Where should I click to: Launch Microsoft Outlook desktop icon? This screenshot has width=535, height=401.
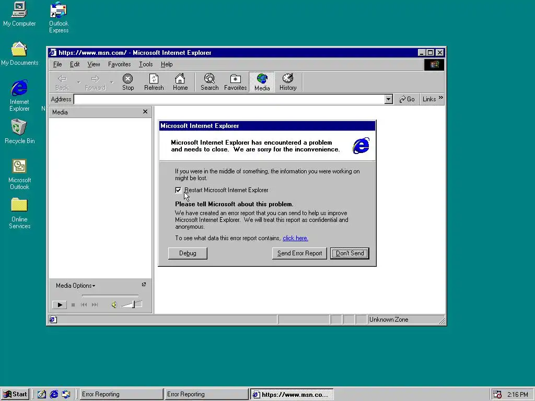[x=19, y=174]
